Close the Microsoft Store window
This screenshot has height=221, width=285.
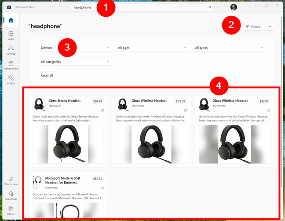pyautogui.click(x=277, y=5)
